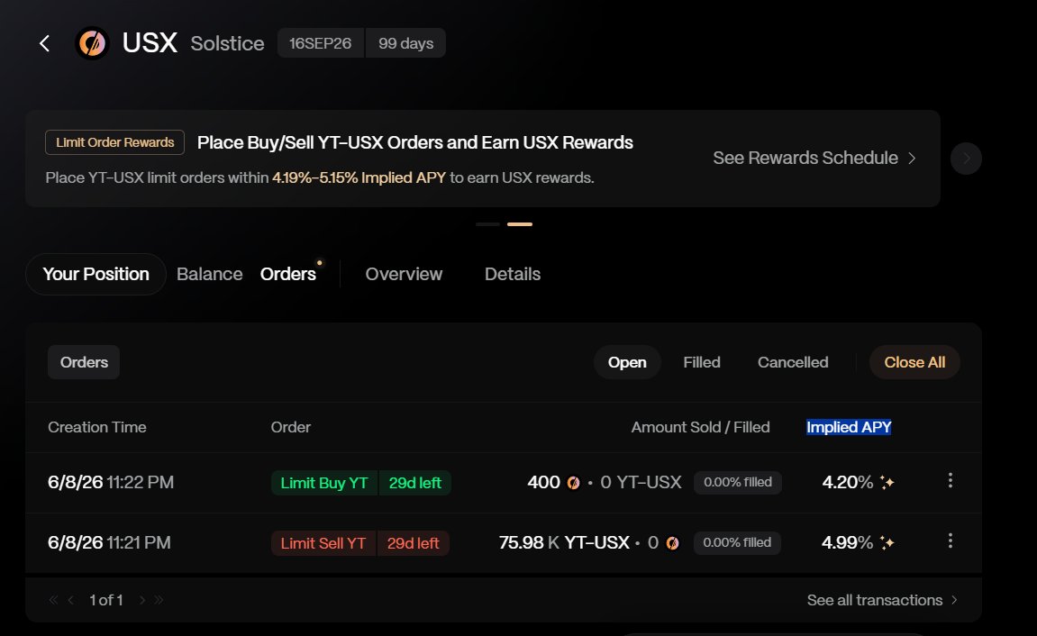The image size is (1037, 636).
Task: Click 1 of 1 page indicator
Action: click(x=105, y=600)
